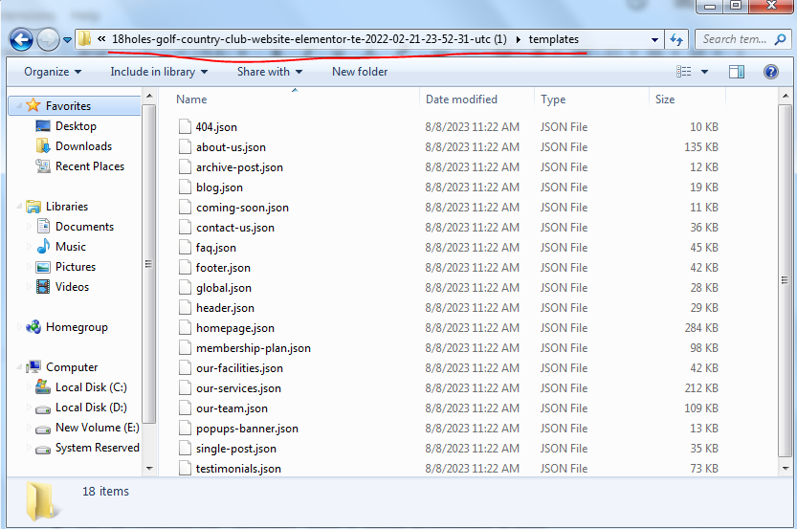Select file membership-plan.json
Screen dimensions: 797x529
click(254, 348)
